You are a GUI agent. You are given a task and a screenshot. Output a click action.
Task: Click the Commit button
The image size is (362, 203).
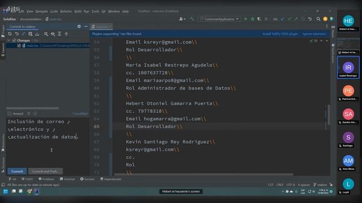pos(17,171)
